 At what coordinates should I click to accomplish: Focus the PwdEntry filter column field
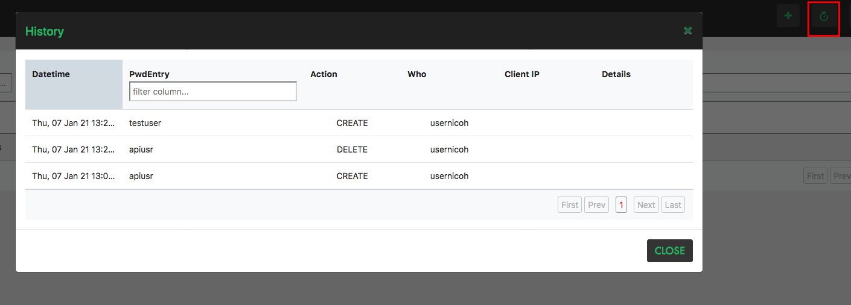[x=213, y=92]
